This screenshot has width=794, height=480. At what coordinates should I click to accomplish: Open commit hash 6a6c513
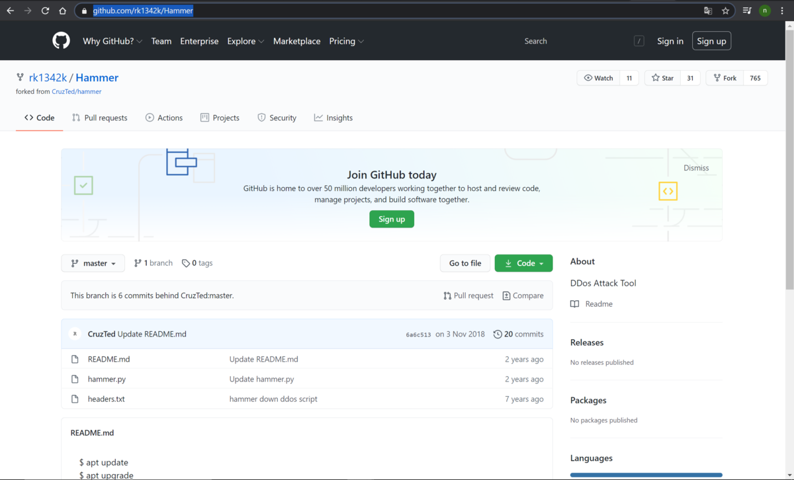click(x=418, y=335)
